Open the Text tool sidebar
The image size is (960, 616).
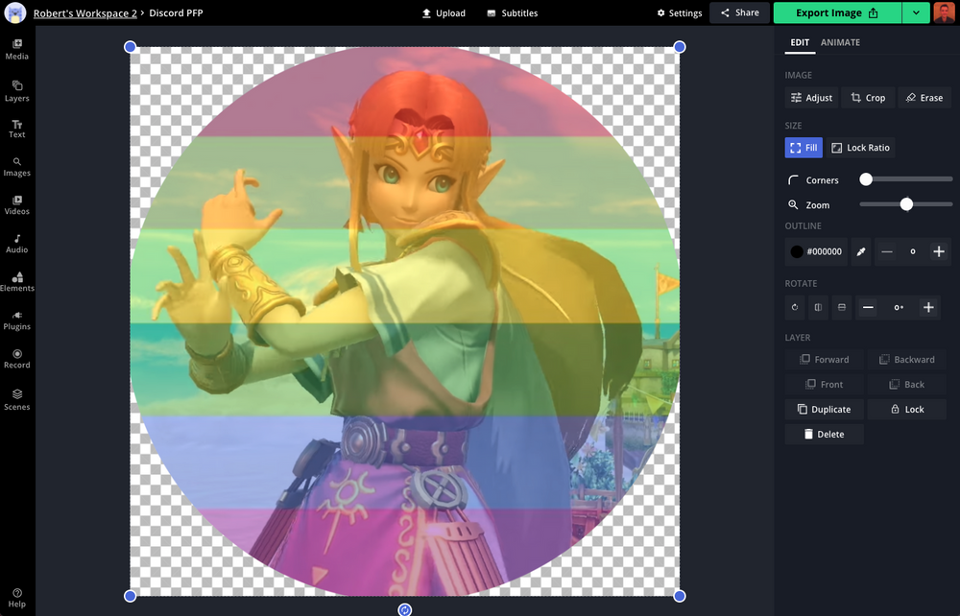[x=16, y=128]
